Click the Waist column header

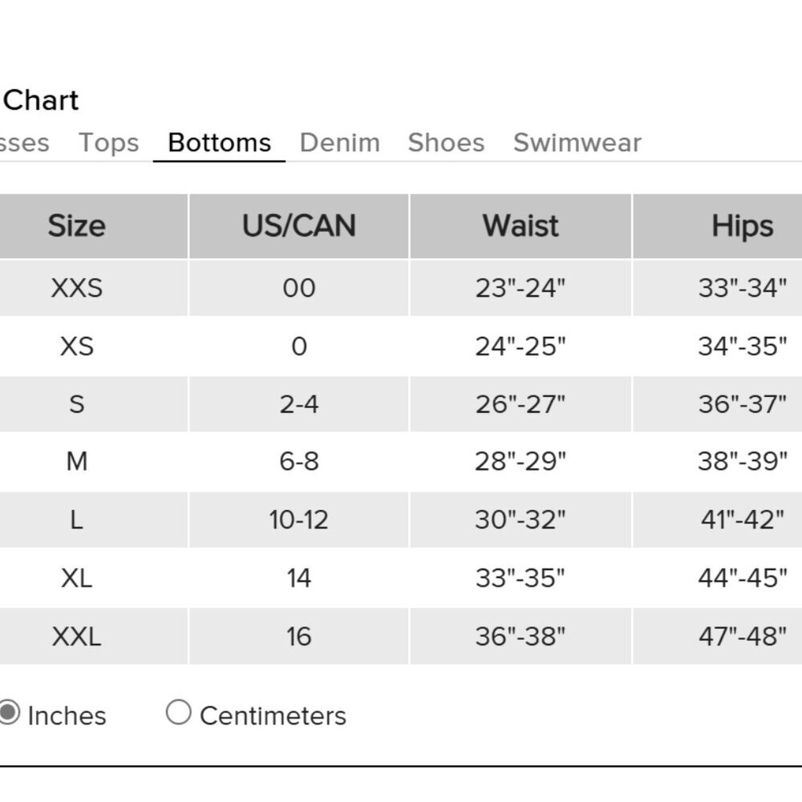pos(520,226)
